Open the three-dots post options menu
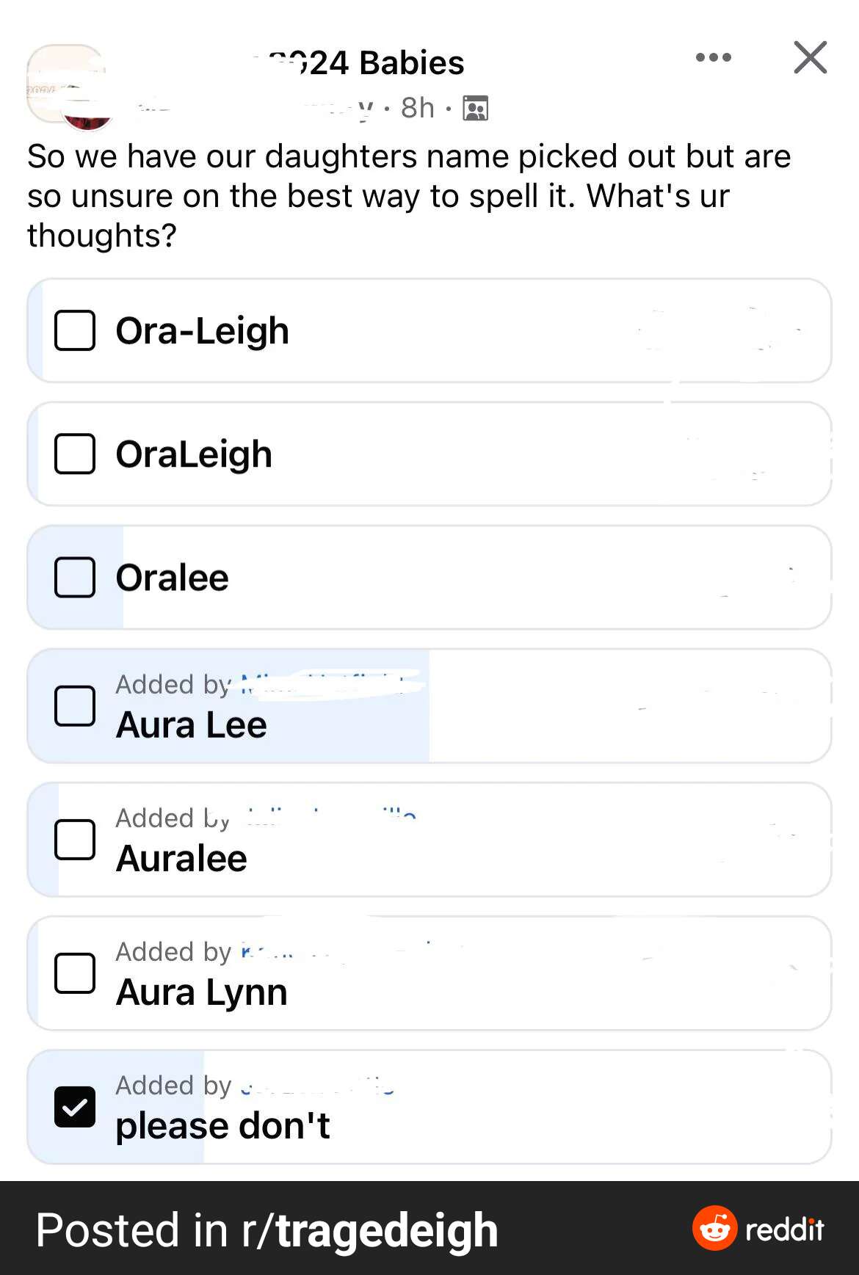This screenshot has height=1275, width=859. (x=713, y=57)
